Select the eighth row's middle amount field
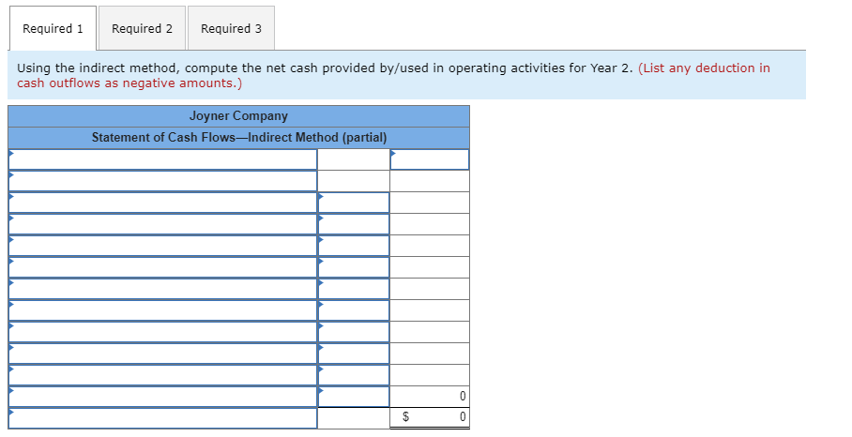Screen dimensions: 852x437 [354, 310]
